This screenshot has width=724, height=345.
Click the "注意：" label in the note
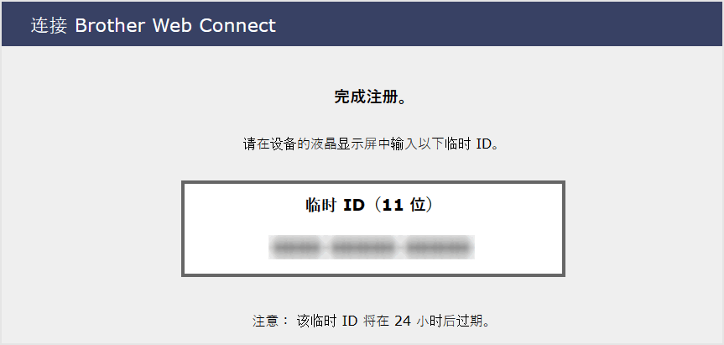[270, 321]
